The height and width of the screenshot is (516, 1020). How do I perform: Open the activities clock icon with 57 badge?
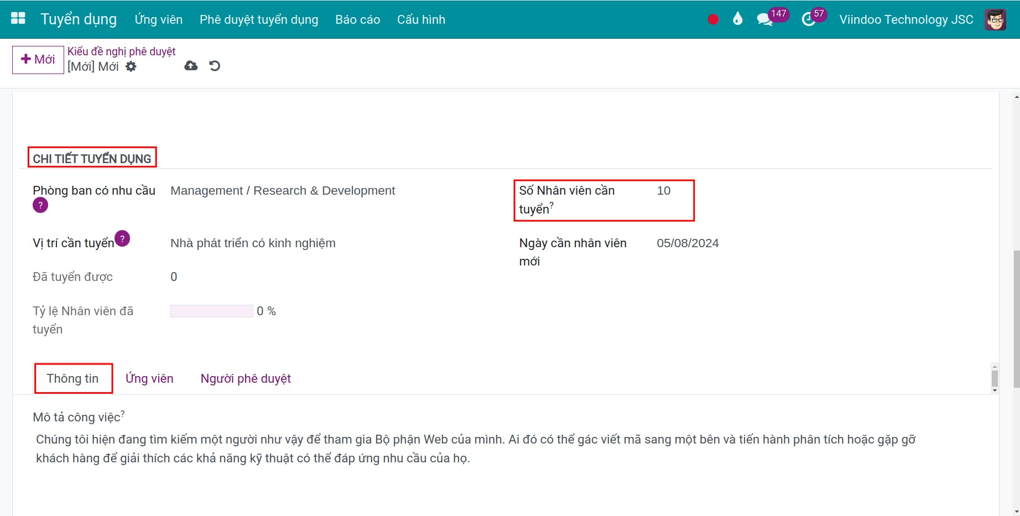[808, 20]
